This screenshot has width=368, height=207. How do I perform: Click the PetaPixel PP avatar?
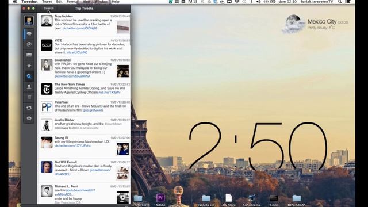pyautogui.click(x=47, y=107)
